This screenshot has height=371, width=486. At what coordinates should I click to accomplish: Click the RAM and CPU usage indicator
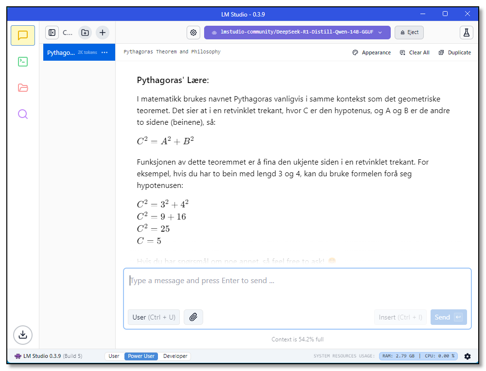[419, 356]
